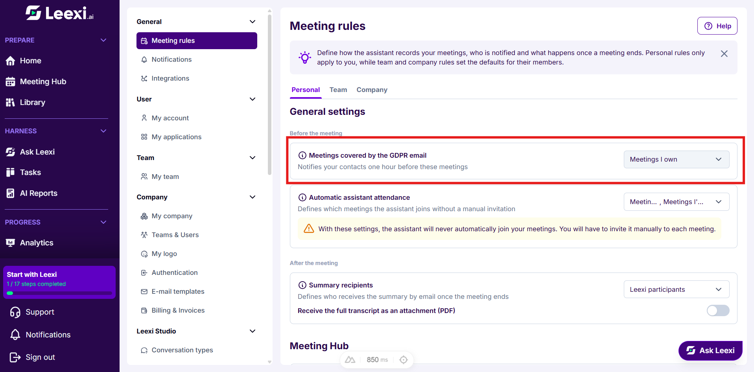The image size is (754, 372).
Task: Click the My applications grid icon
Action: click(144, 137)
